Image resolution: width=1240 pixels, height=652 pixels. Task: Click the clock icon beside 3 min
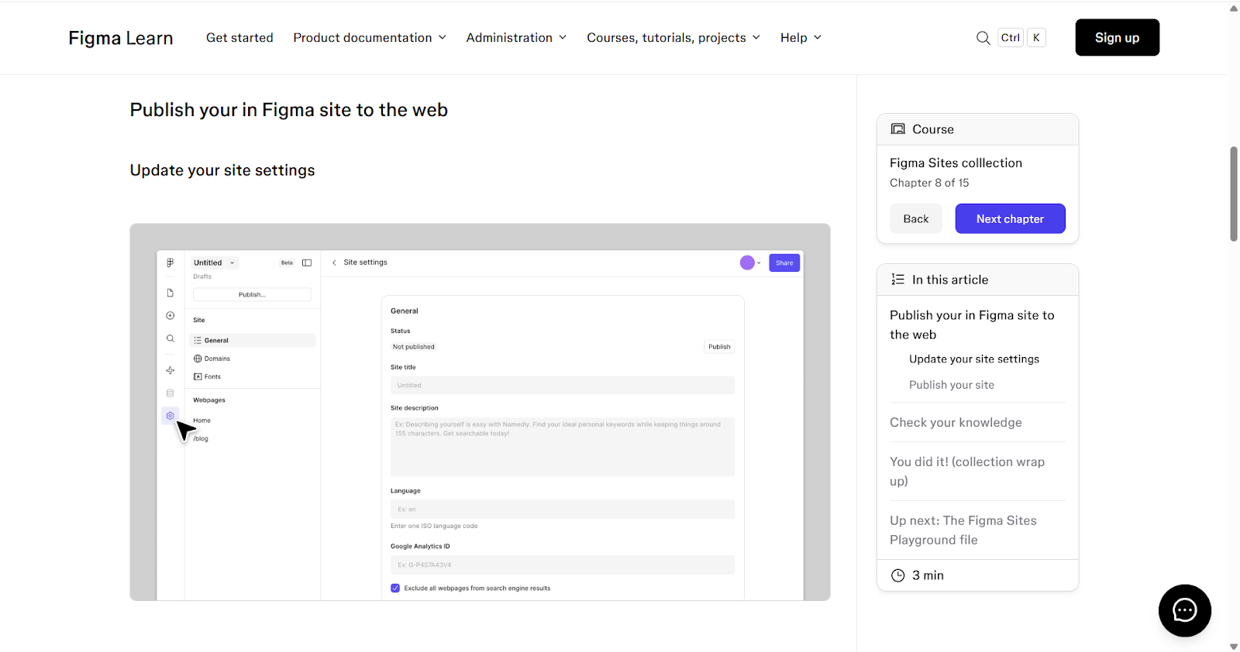point(897,575)
